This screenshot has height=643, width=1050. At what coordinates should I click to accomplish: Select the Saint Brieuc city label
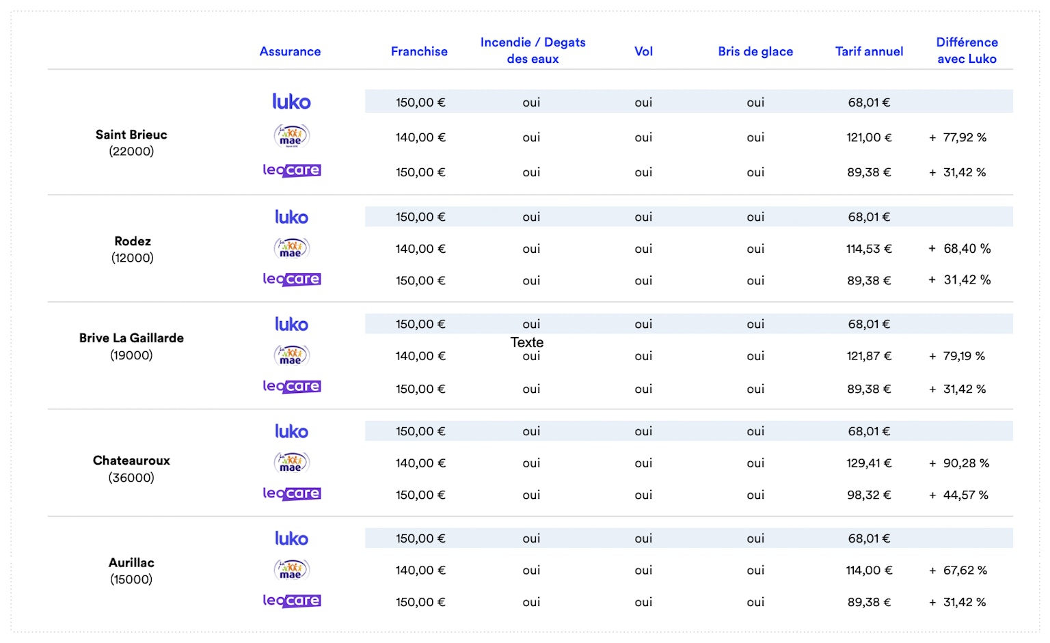coord(131,135)
